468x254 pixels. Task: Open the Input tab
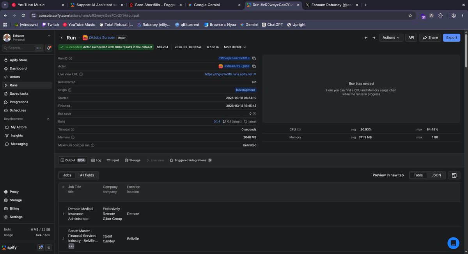[x=113, y=160]
